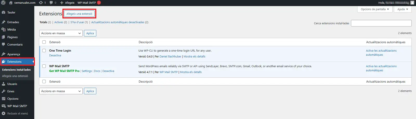Filter by Totals (2)
Viewport: 416px width, 119px height.
pos(45,22)
